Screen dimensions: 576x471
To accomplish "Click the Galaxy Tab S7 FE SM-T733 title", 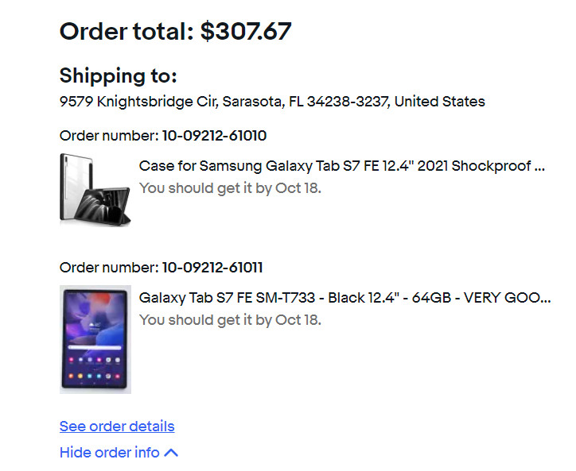I will (344, 298).
